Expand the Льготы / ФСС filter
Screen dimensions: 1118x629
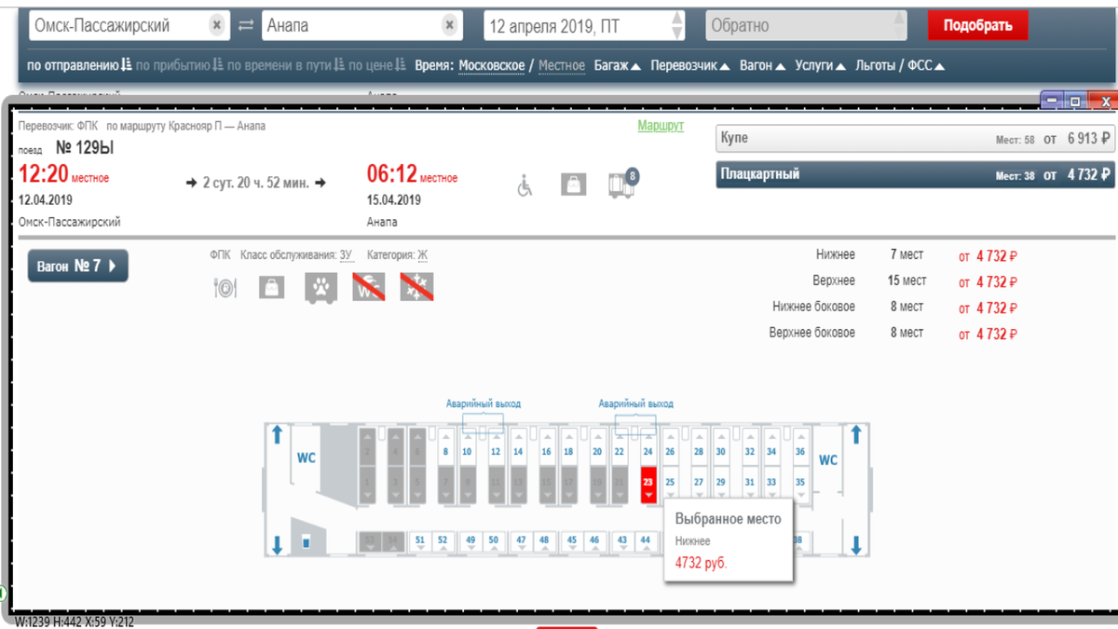tap(900, 65)
